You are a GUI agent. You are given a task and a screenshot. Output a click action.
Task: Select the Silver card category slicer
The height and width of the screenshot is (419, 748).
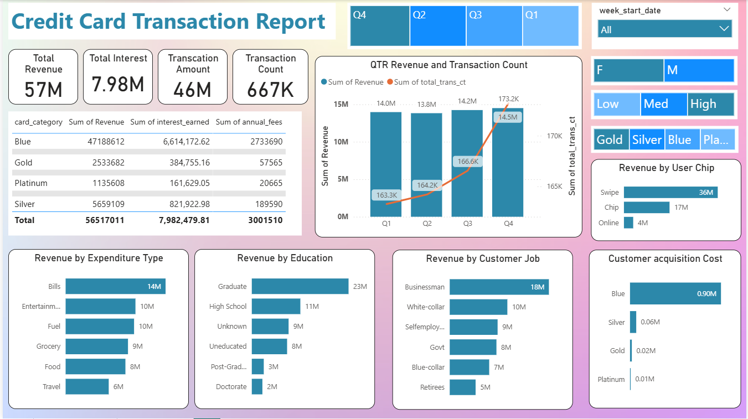pos(647,139)
